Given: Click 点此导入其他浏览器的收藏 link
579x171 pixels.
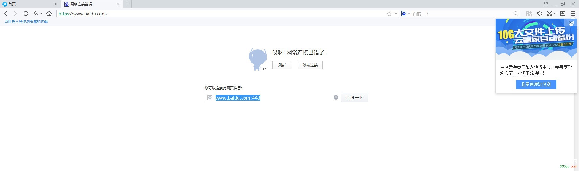Looking at the screenshot, I should (x=26, y=22).
